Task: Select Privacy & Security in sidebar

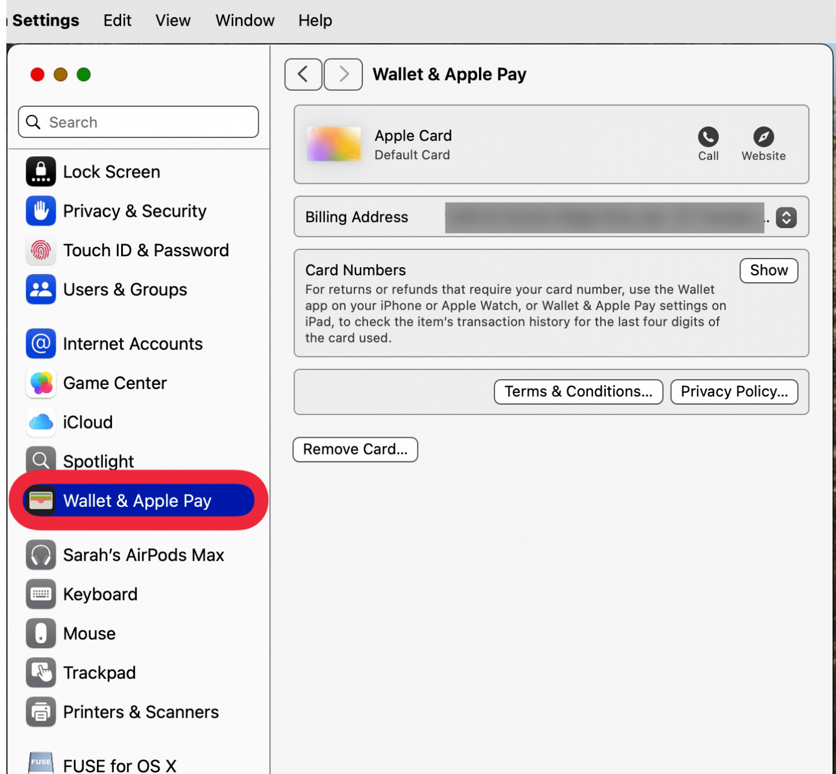Action: click(134, 211)
